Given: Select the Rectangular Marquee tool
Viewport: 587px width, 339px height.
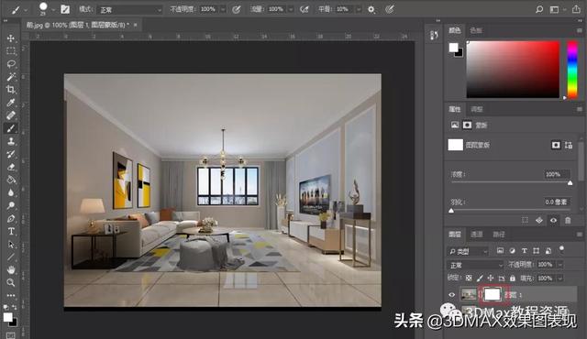Looking at the screenshot, I should click(x=11, y=50).
